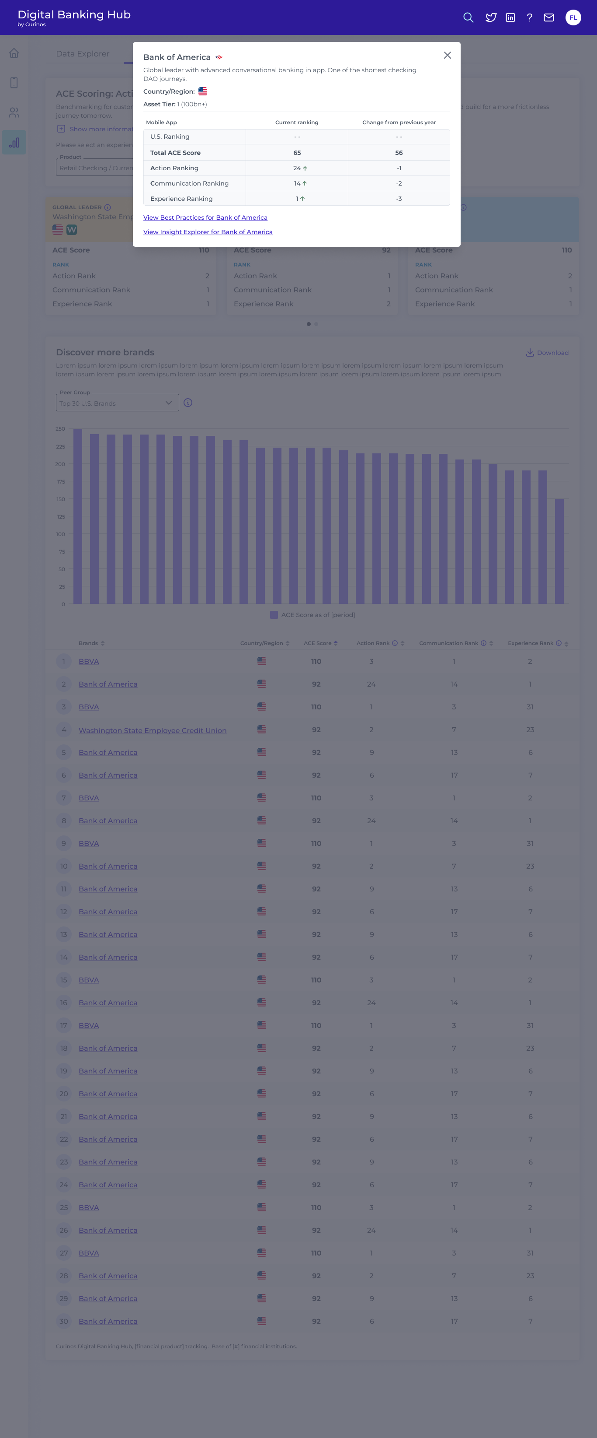Screen dimensions: 597x1438
Task: Open the help question mark icon
Action: point(530,18)
